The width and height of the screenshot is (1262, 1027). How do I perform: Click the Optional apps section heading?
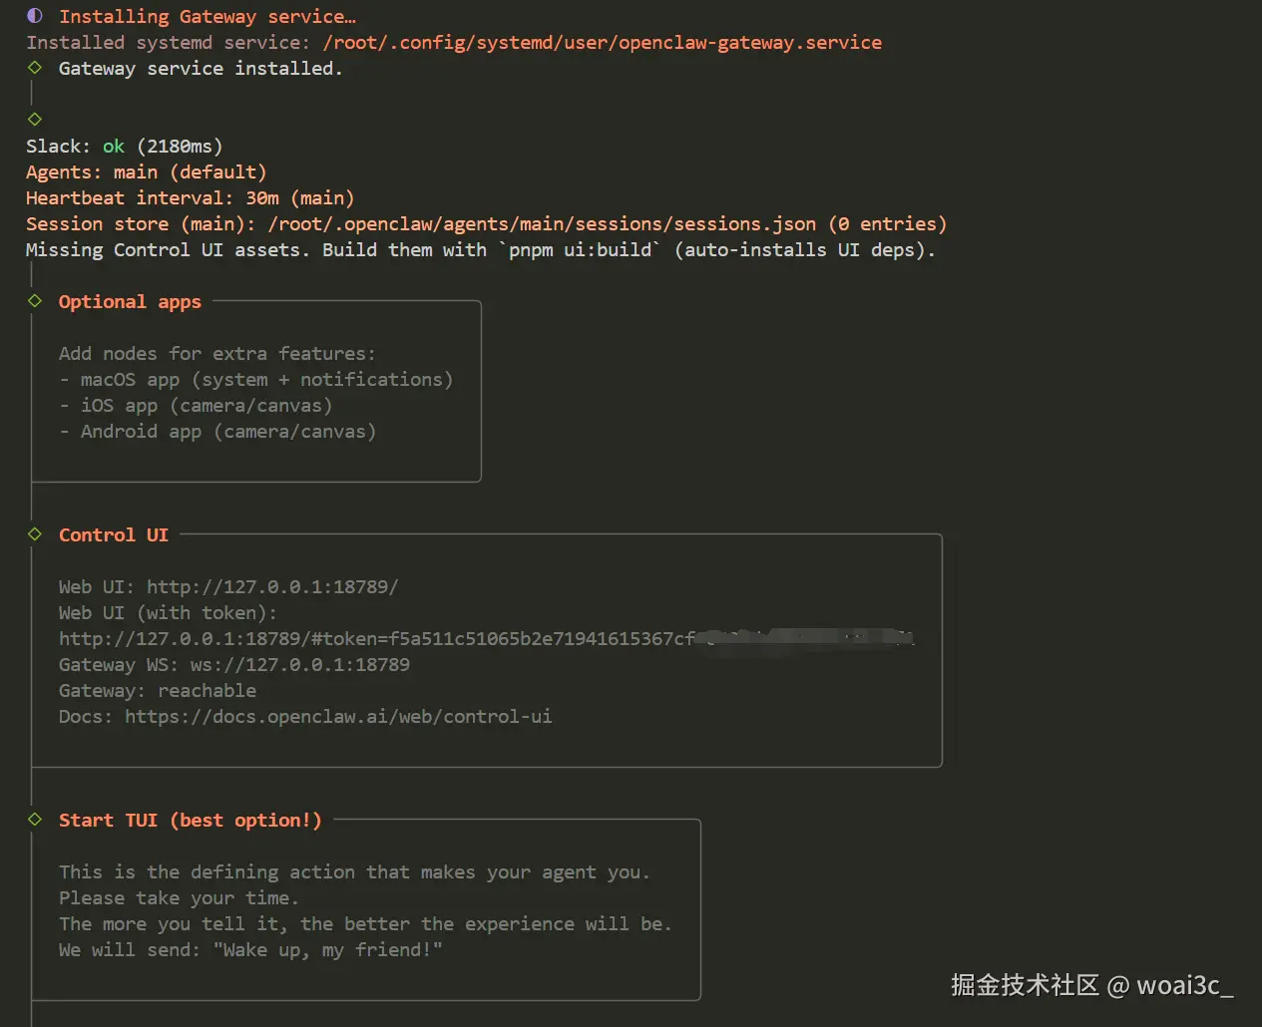[x=130, y=302]
